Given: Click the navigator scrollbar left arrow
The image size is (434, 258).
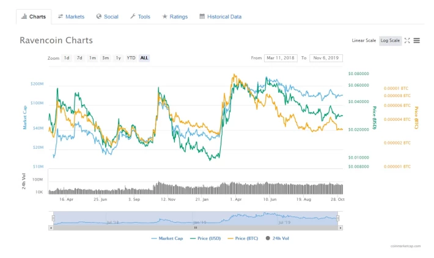Looking at the screenshot, I should [x=51, y=228].
